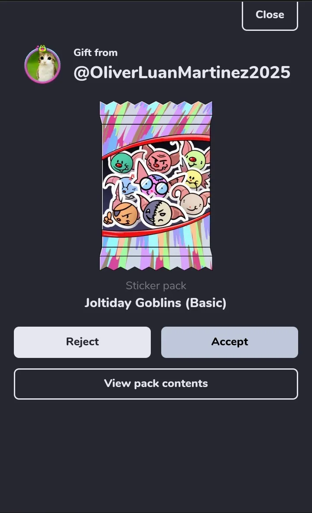Click the angry red goblin sticker

coord(159,160)
